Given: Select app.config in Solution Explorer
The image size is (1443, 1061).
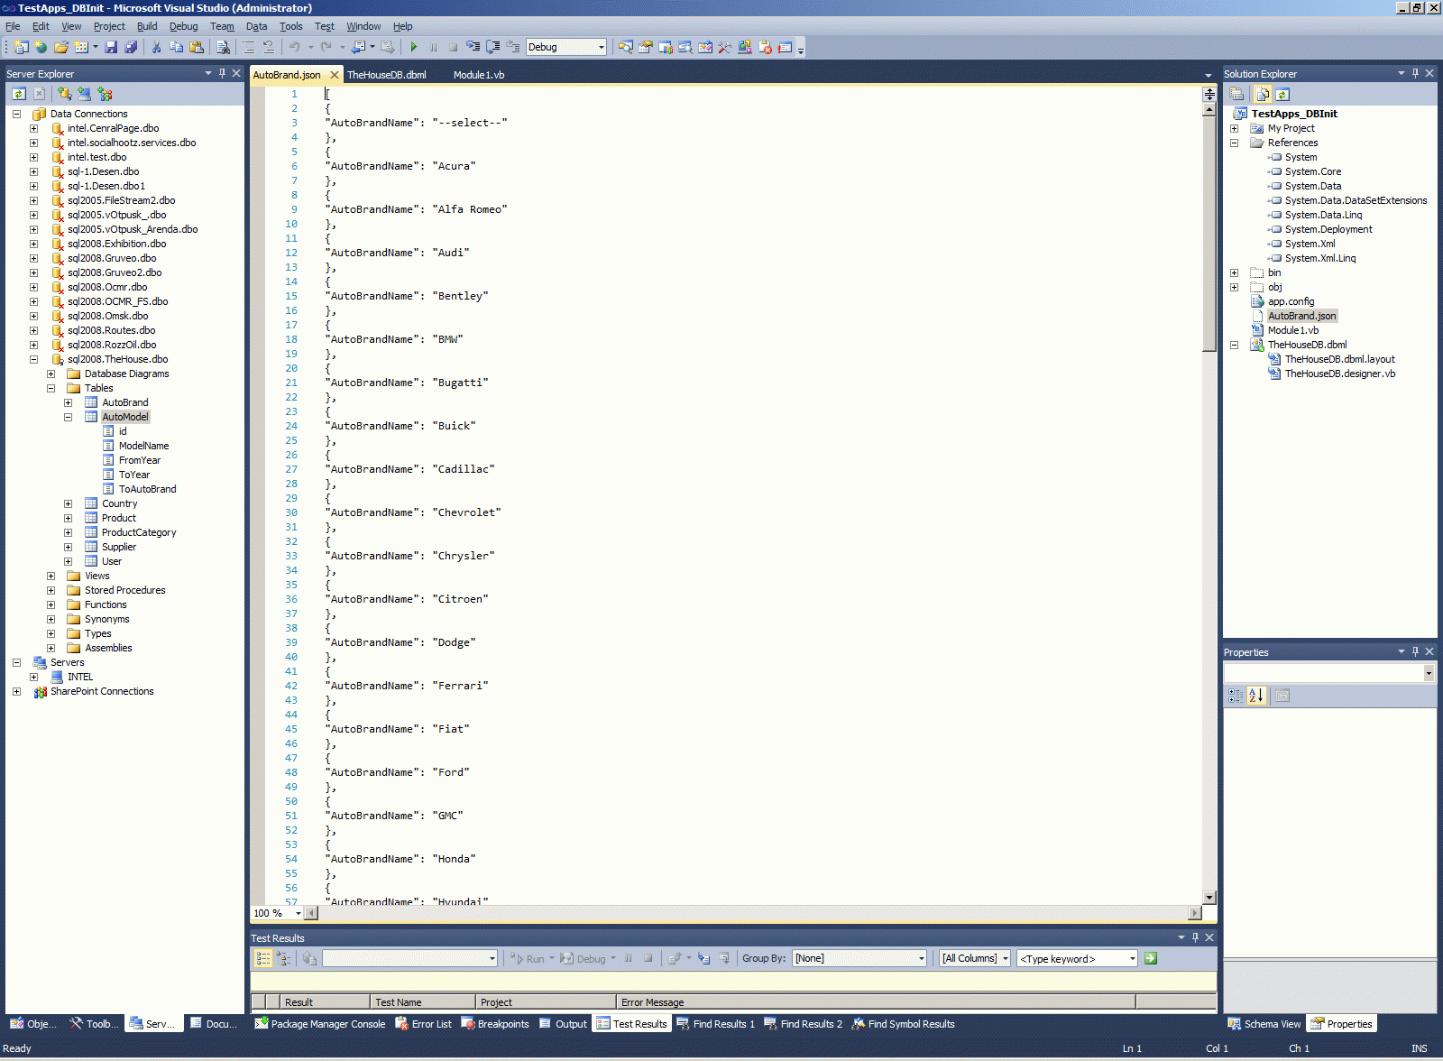Looking at the screenshot, I should tap(1291, 301).
